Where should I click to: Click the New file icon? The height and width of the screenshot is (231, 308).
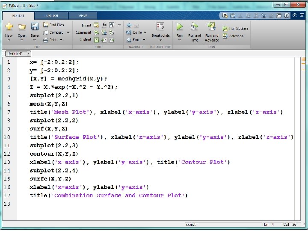9,27
